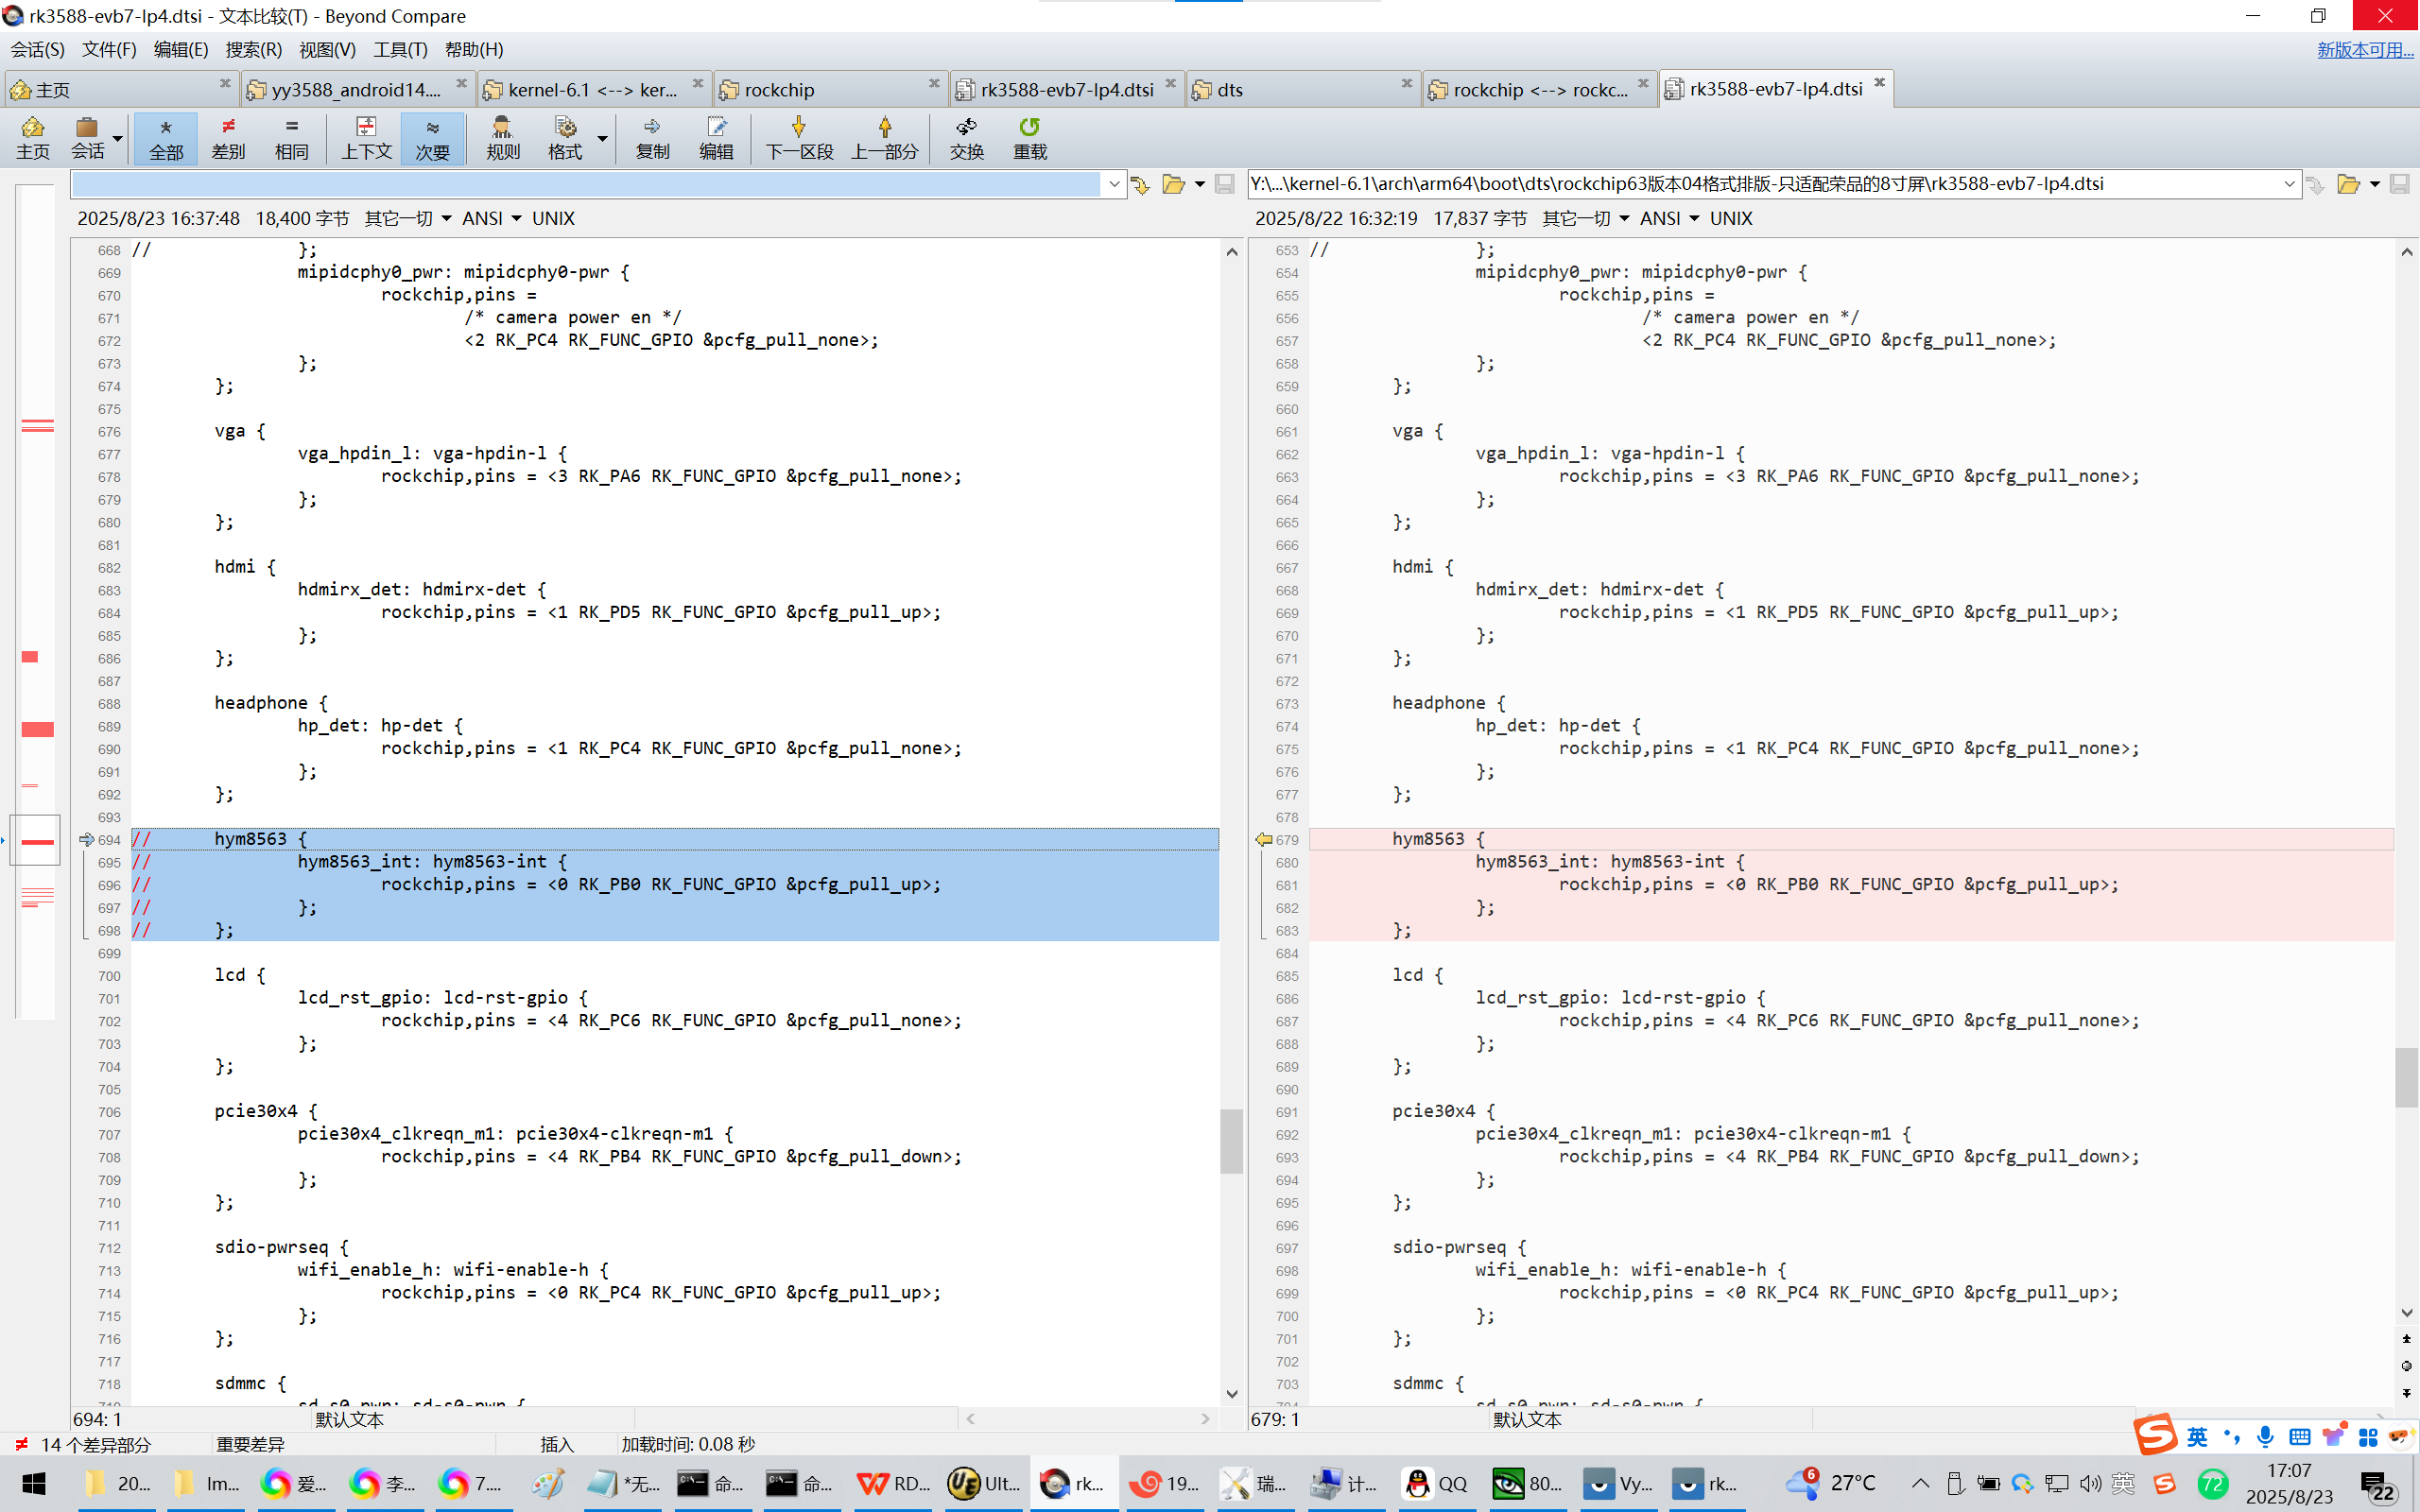Jump to Previous Part (上一部分)
Image resolution: width=2420 pixels, height=1512 pixels.
coord(884,138)
